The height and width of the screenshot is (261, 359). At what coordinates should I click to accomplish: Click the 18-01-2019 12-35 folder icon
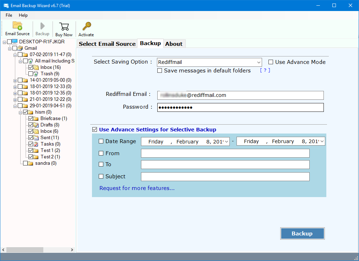click(x=25, y=93)
